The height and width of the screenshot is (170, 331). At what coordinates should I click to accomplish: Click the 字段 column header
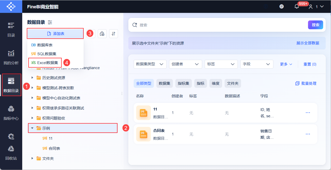click(x=264, y=96)
